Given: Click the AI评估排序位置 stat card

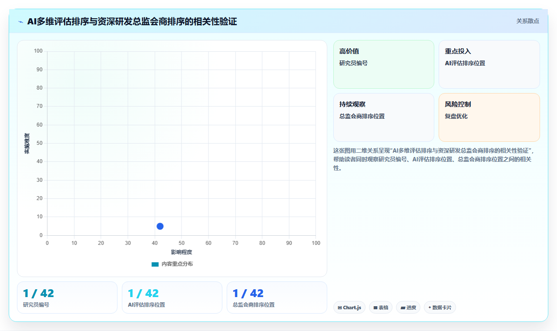Looking at the screenshot, I should click(172, 298).
